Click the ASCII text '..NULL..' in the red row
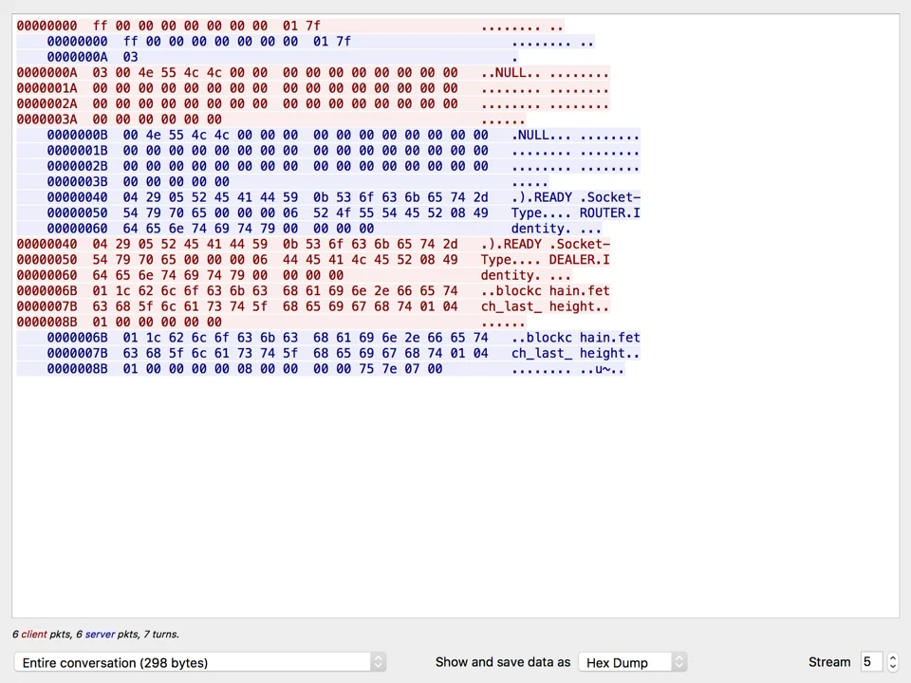This screenshot has height=683, width=911. (x=511, y=73)
